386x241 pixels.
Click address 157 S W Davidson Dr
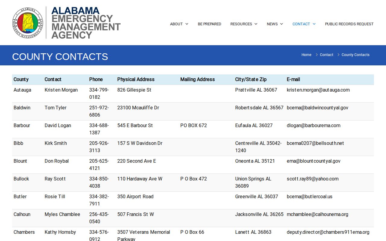pos(140,143)
